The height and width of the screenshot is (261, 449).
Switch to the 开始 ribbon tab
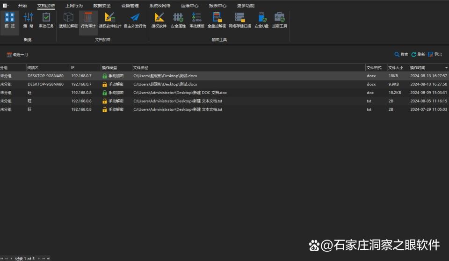[x=22, y=6]
